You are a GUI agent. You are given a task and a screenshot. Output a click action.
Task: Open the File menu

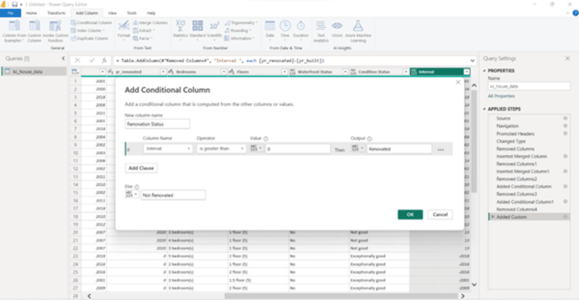[10, 13]
